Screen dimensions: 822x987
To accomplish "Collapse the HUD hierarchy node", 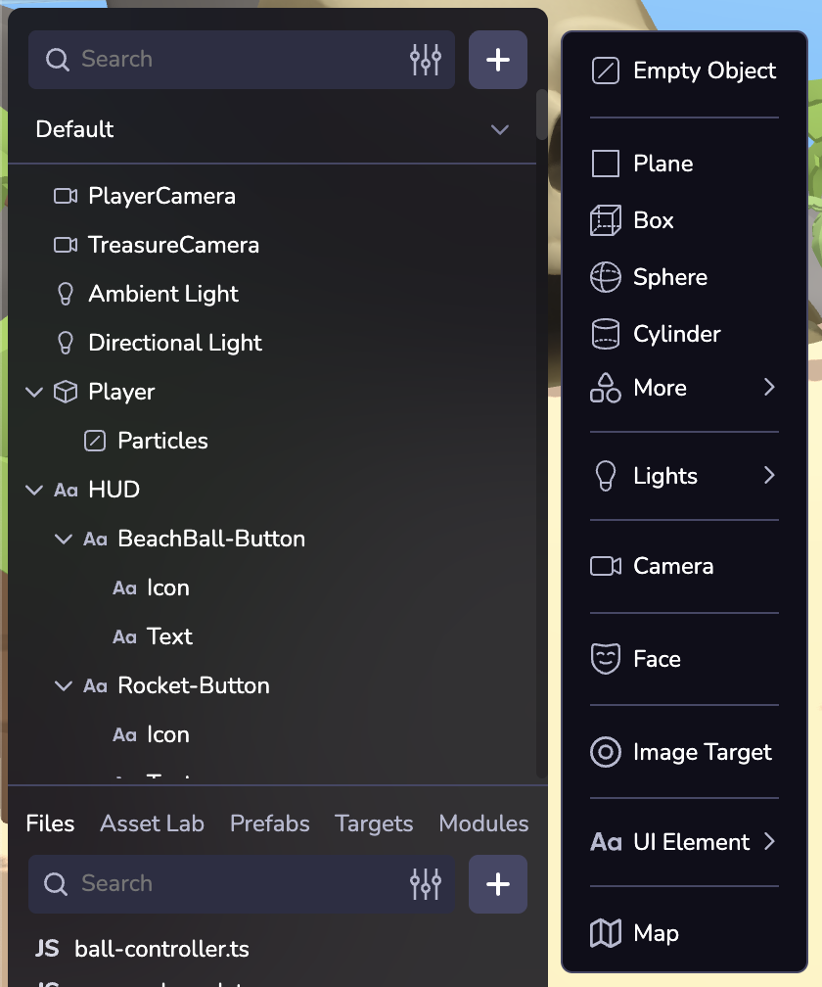I will [34, 490].
